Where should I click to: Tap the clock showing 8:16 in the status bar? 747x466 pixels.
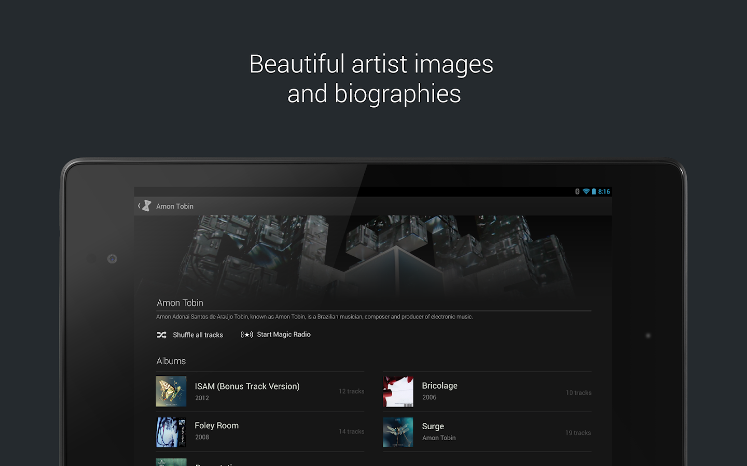[x=603, y=191]
